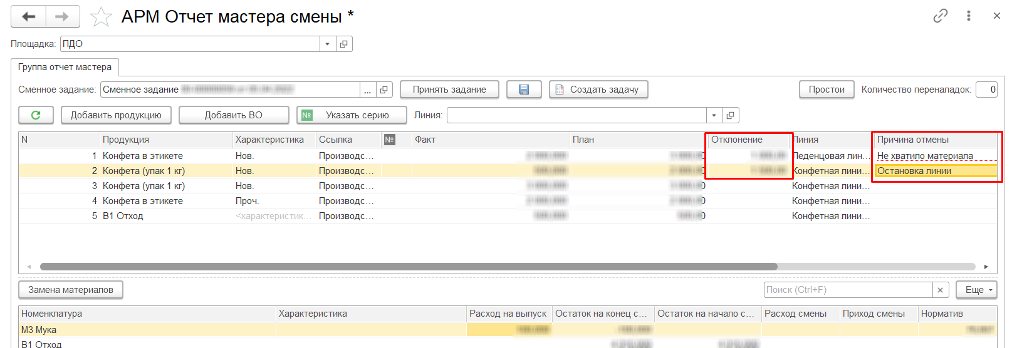Click the Добавить продукцию button

pyautogui.click(x=116, y=115)
